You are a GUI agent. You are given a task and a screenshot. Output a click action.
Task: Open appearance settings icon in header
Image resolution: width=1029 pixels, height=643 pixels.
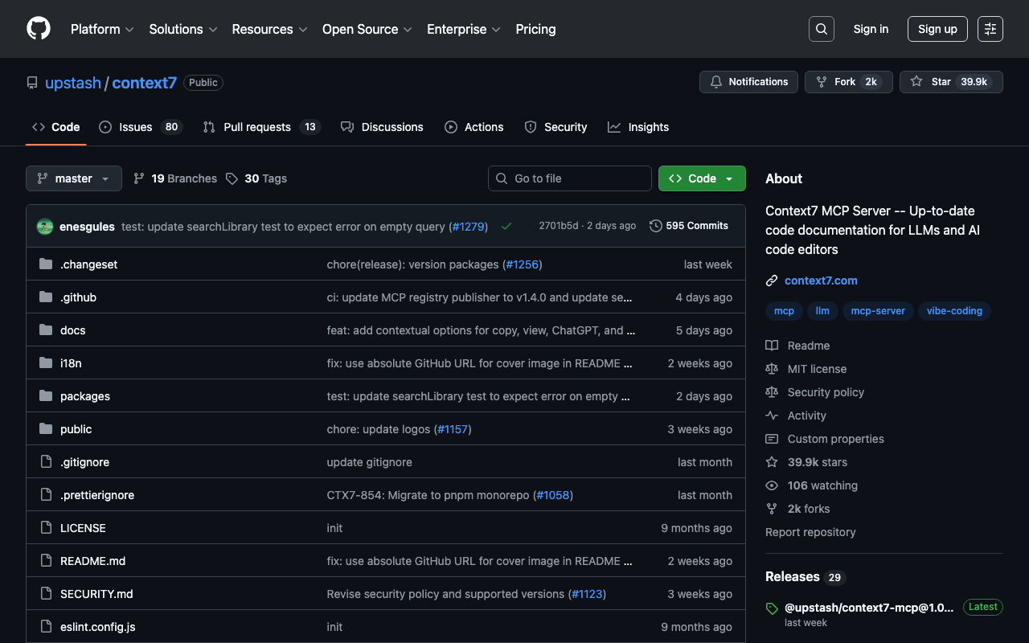point(990,29)
